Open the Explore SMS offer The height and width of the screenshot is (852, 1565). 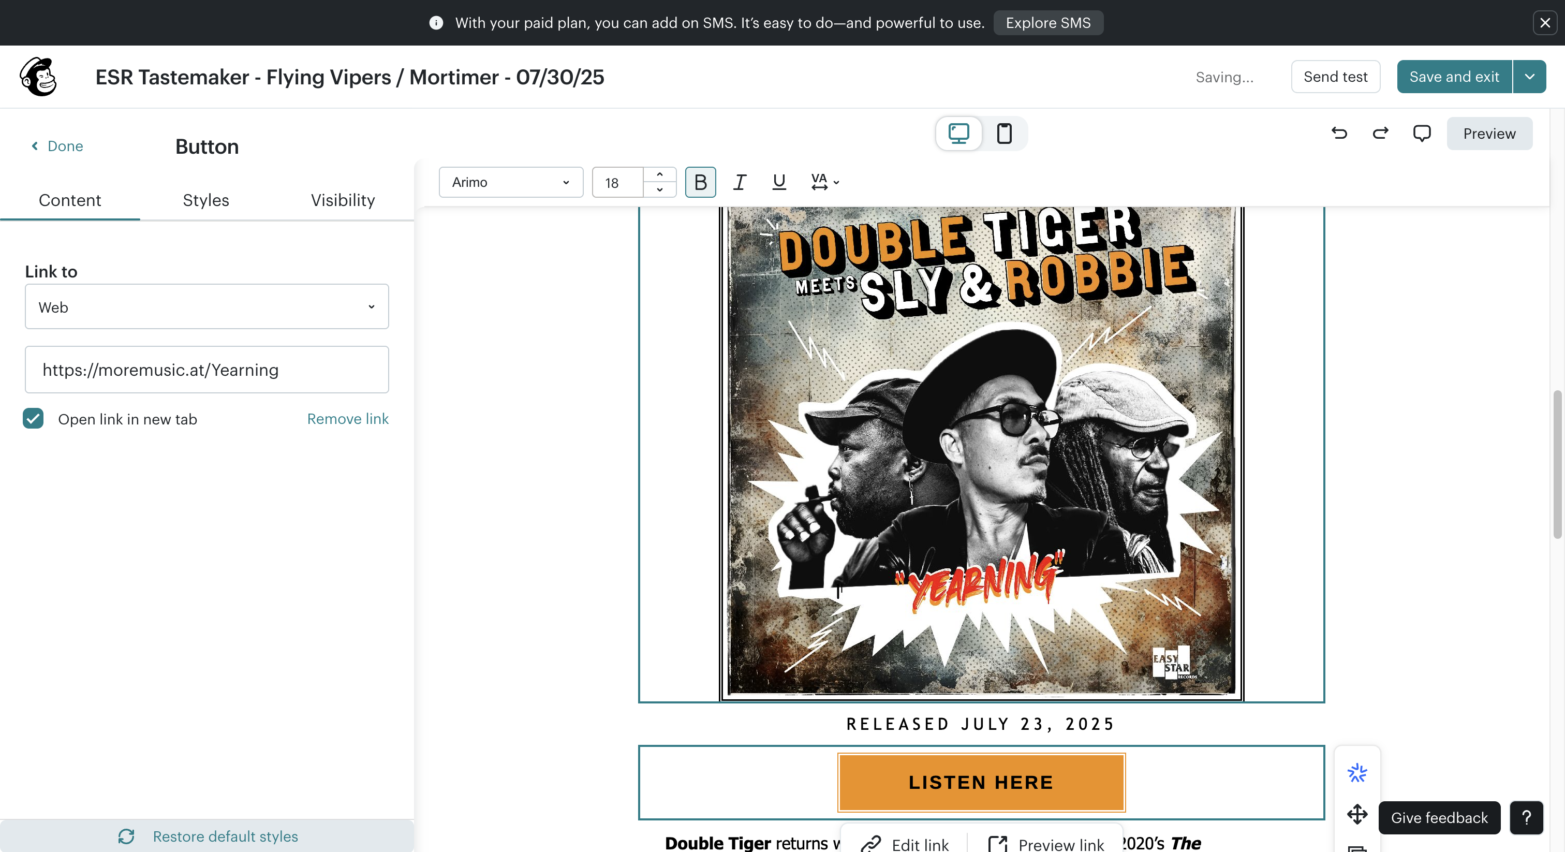[x=1048, y=22]
